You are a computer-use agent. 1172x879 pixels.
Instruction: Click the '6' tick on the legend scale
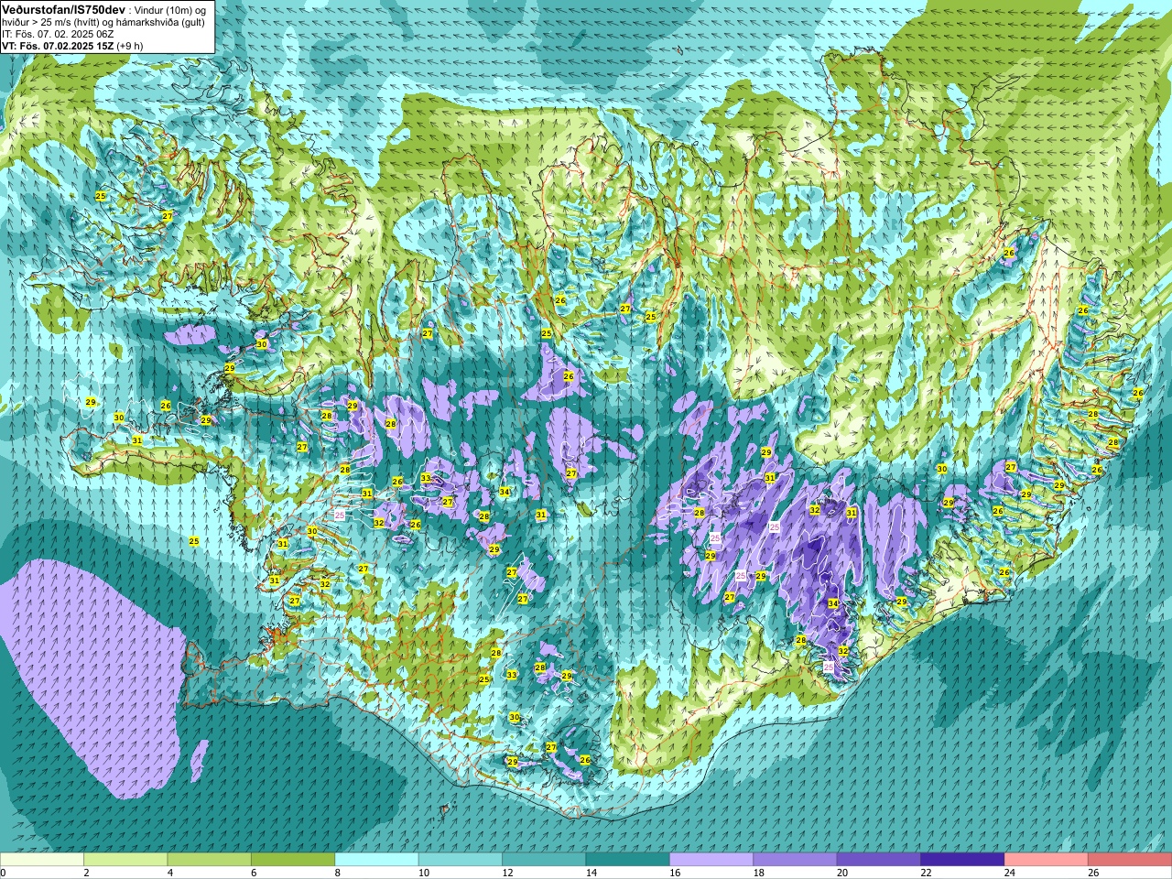pyautogui.click(x=254, y=873)
